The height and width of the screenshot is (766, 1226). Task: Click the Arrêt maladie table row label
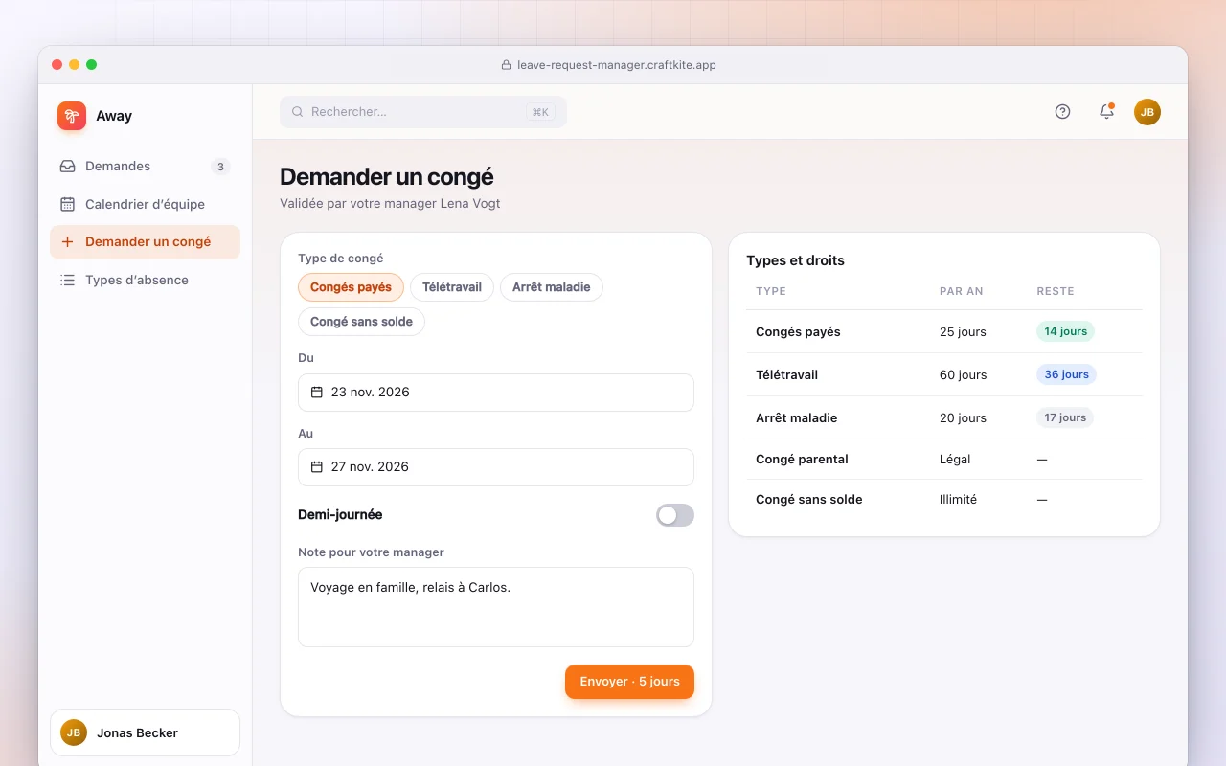tap(797, 418)
